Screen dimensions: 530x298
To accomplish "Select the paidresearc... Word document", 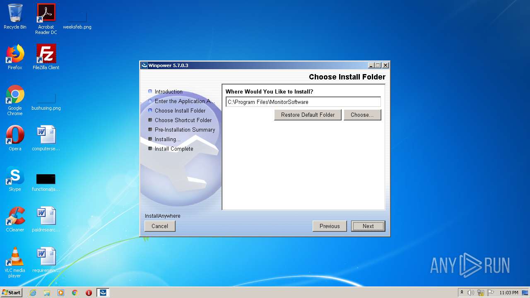I will (x=46, y=219).
